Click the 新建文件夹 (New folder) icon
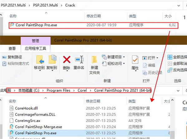Screen dimensions: 187x139 coord(94,60)
